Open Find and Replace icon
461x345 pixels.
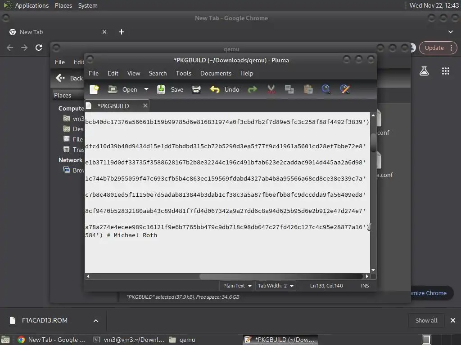coord(345,89)
